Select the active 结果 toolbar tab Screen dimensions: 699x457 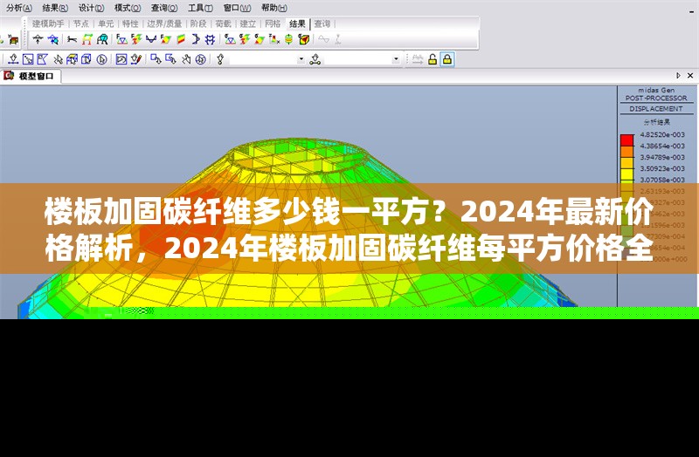coord(297,24)
